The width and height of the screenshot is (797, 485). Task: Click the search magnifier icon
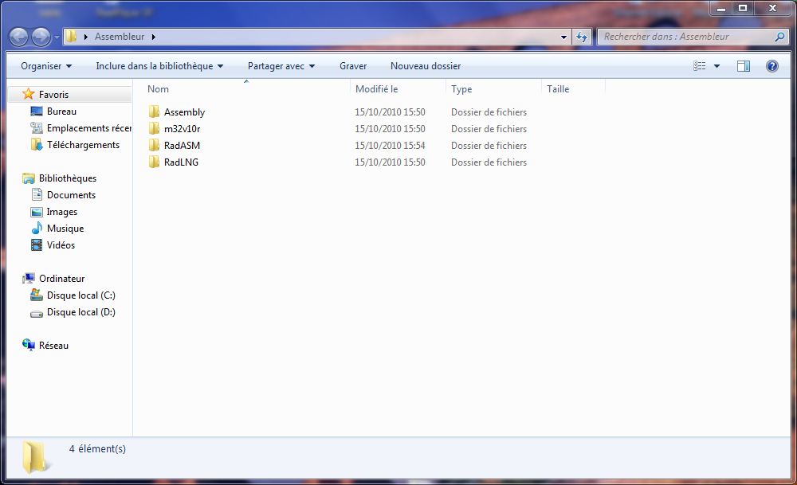click(779, 37)
